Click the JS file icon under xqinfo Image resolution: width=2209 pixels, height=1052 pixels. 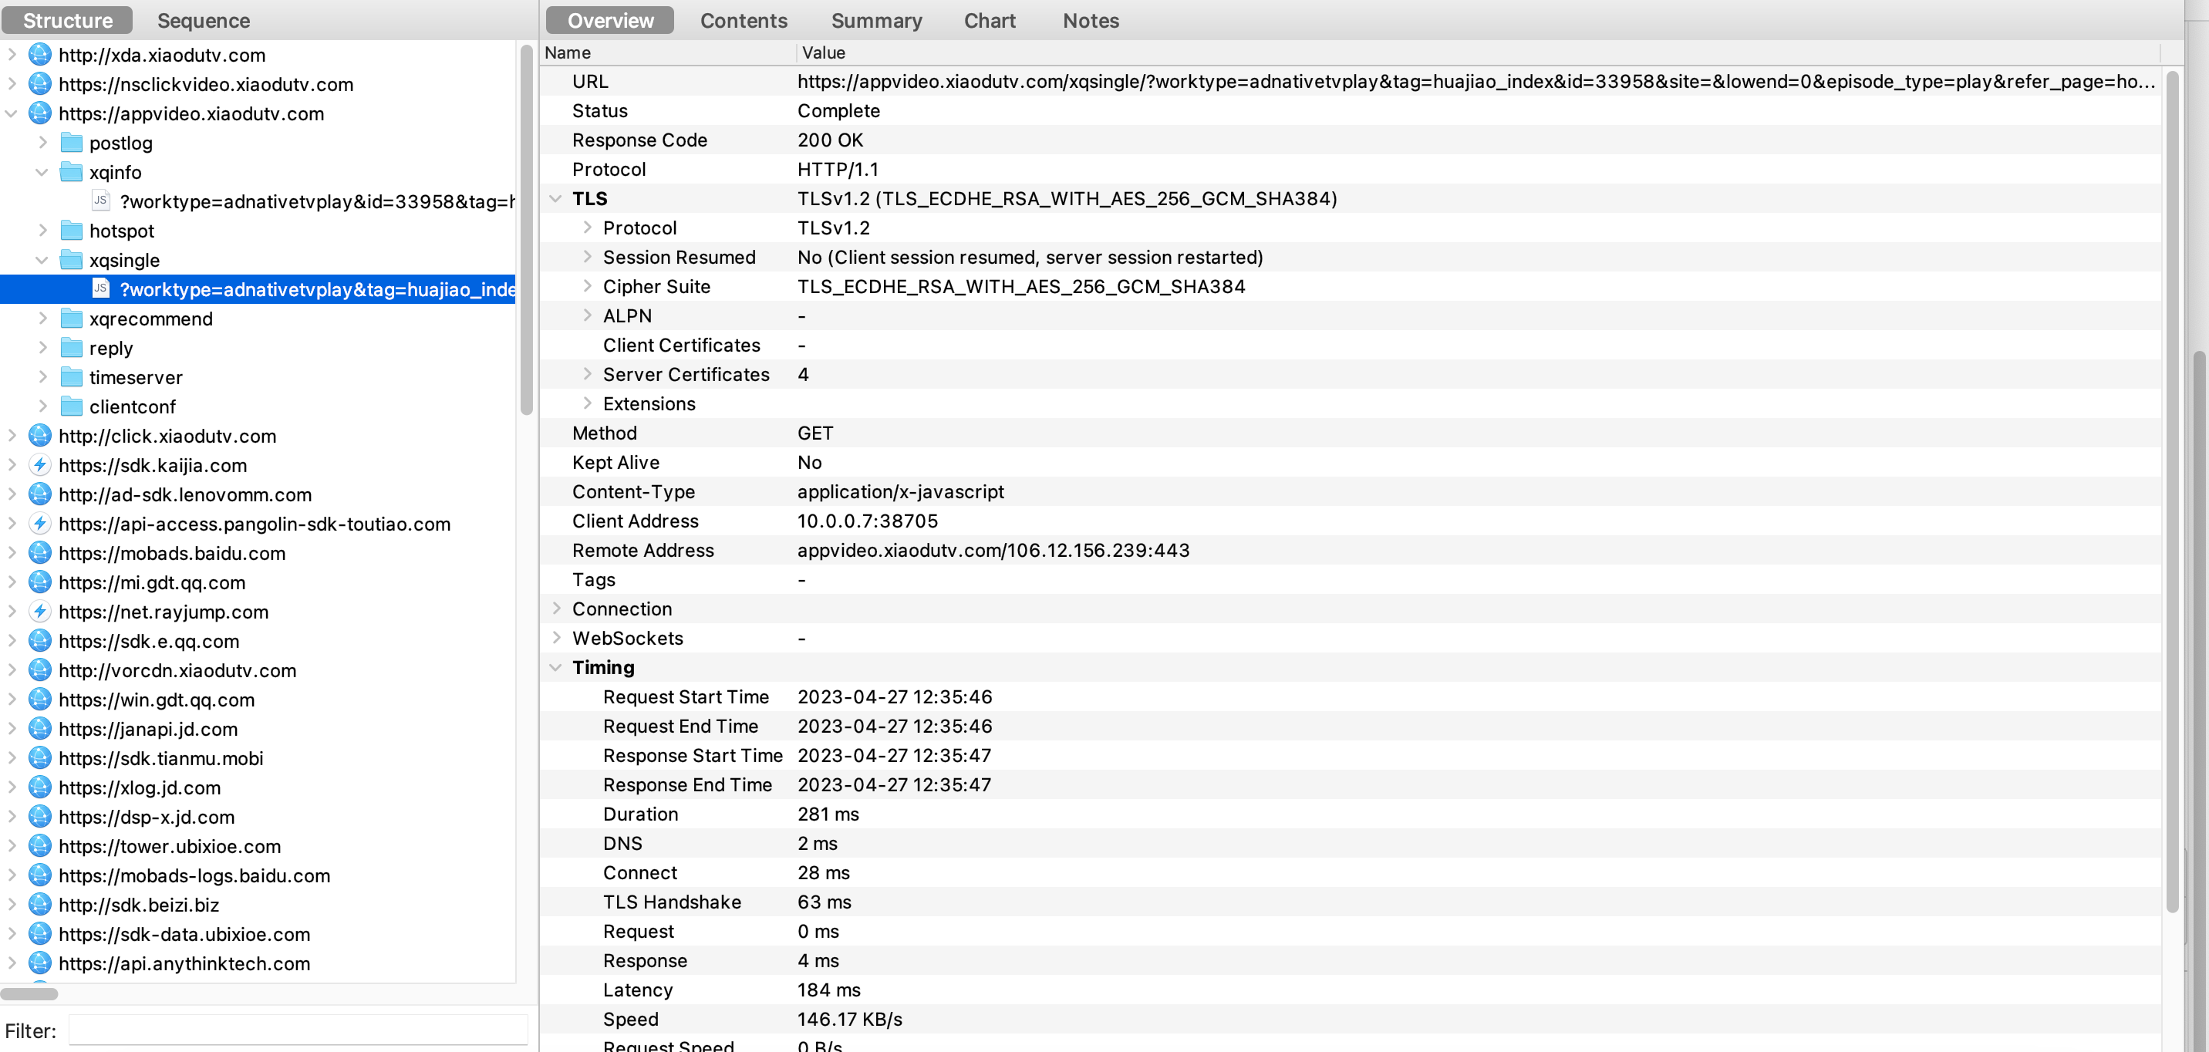(x=100, y=201)
